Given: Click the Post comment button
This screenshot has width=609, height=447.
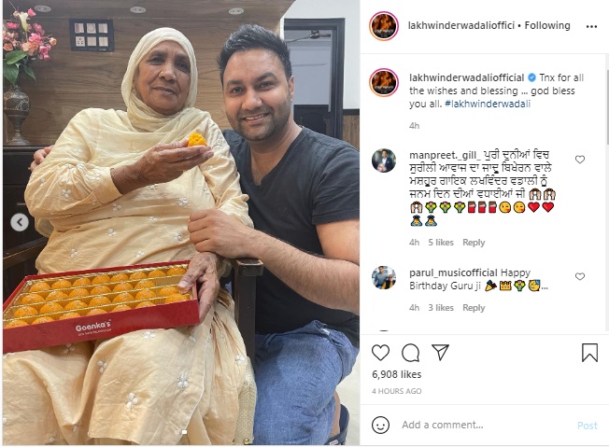Looking at the screenshot, I should coord(587,426).
